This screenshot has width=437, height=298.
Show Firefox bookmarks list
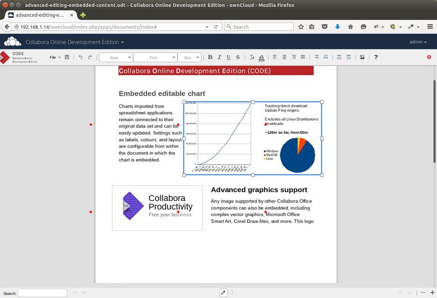[311, 27]
